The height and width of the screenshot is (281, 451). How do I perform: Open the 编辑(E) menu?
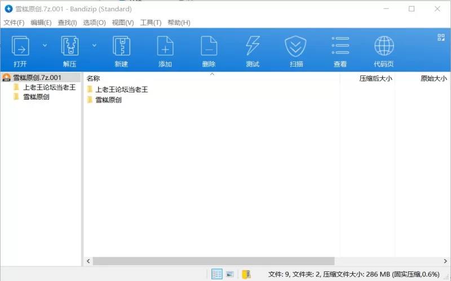coord(41,23)
